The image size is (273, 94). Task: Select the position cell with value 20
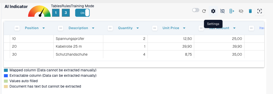click(32, 46)
